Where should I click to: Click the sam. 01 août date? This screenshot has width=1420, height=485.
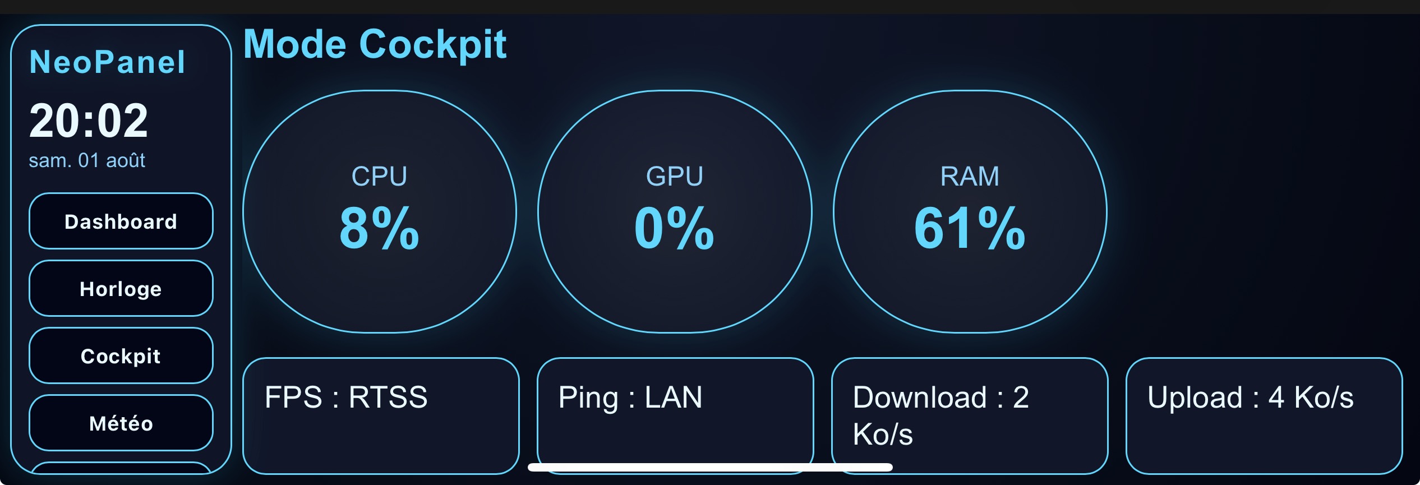87,160
